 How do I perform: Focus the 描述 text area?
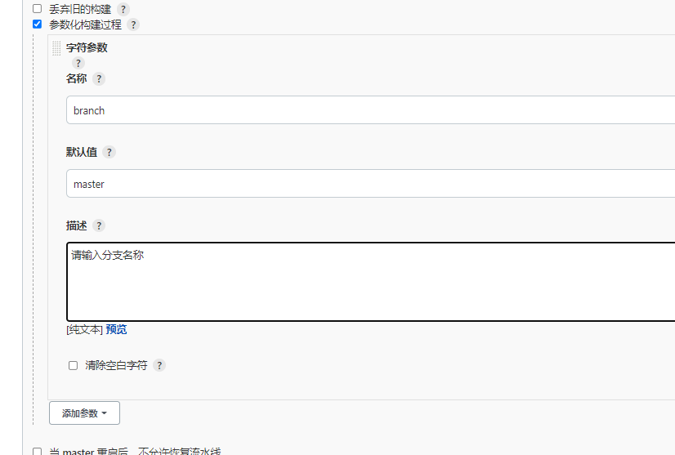tap(371, 282)
